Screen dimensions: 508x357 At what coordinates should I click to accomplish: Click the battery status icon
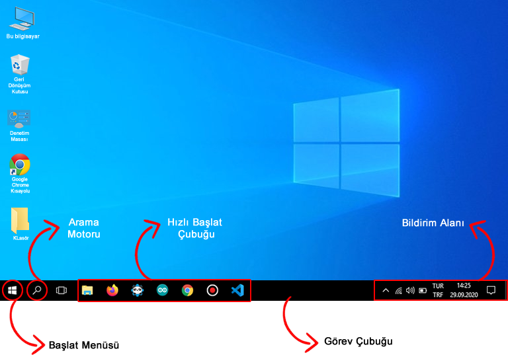(423, 290)
